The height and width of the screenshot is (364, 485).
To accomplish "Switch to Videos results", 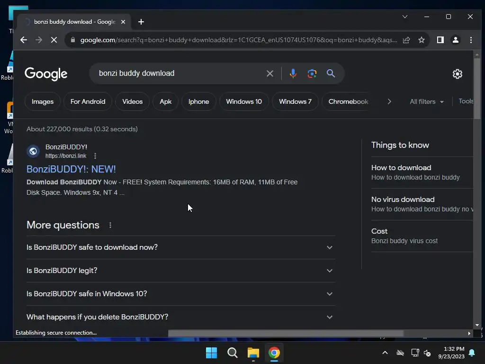I will (x=133, y=101).
